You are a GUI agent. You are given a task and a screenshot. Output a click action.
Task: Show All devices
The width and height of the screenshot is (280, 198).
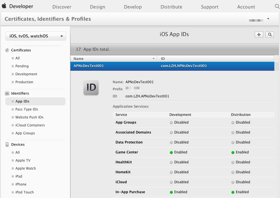pyautogui.click(x=18, y=152)
